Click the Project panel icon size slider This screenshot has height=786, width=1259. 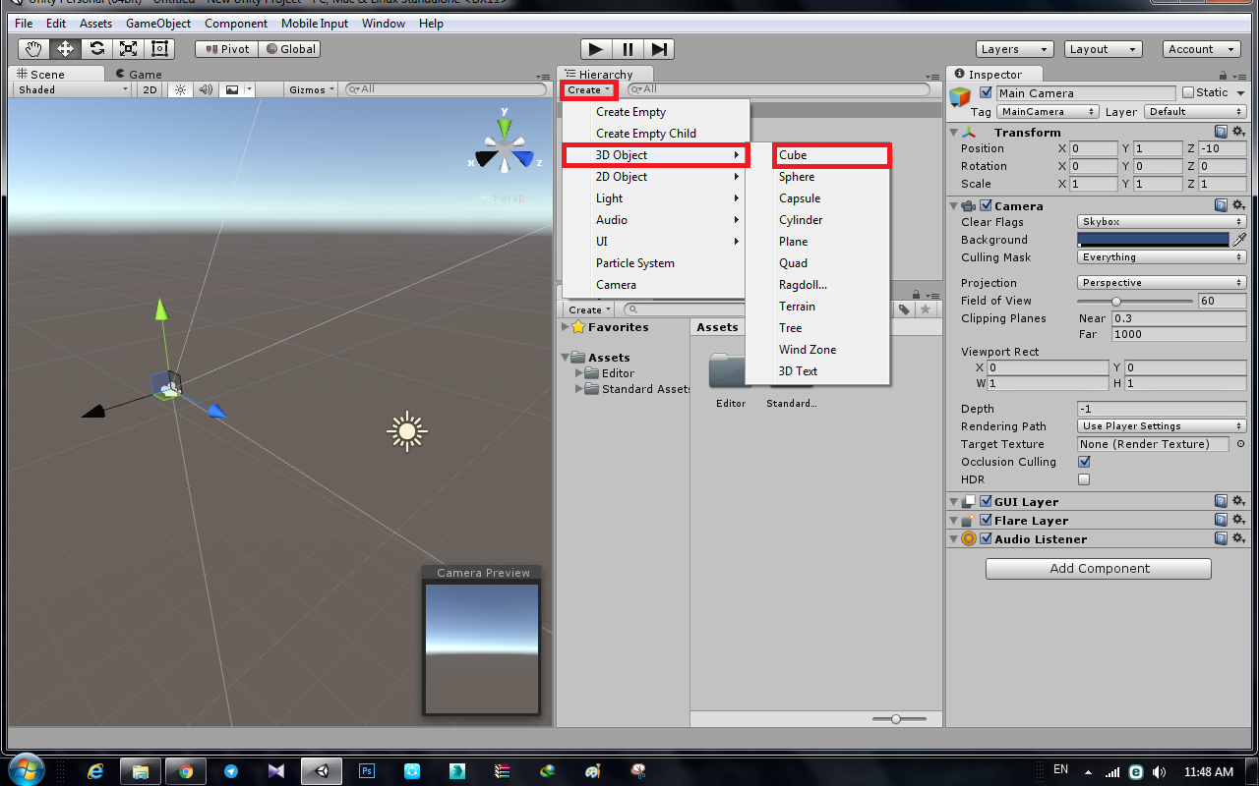899,719
